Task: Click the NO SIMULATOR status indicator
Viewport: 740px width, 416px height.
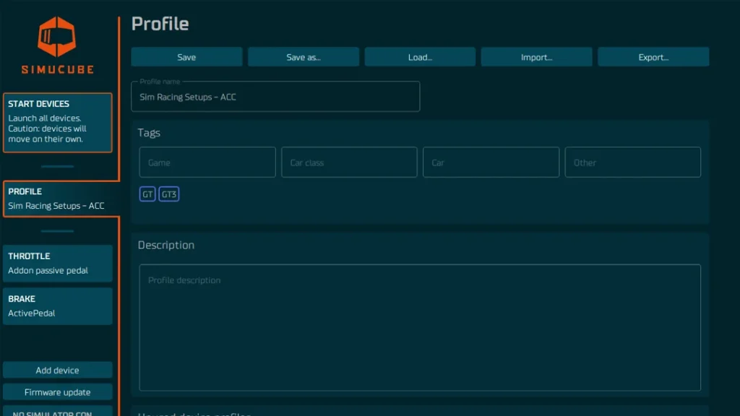Action: pyautogui.click(x=58, y=413)
